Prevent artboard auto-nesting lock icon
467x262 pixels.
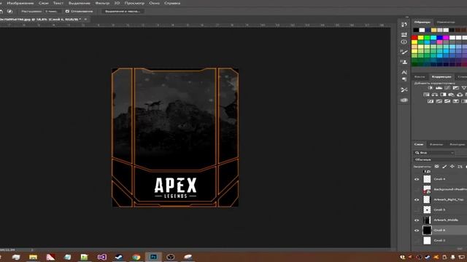tap(460, 167)
